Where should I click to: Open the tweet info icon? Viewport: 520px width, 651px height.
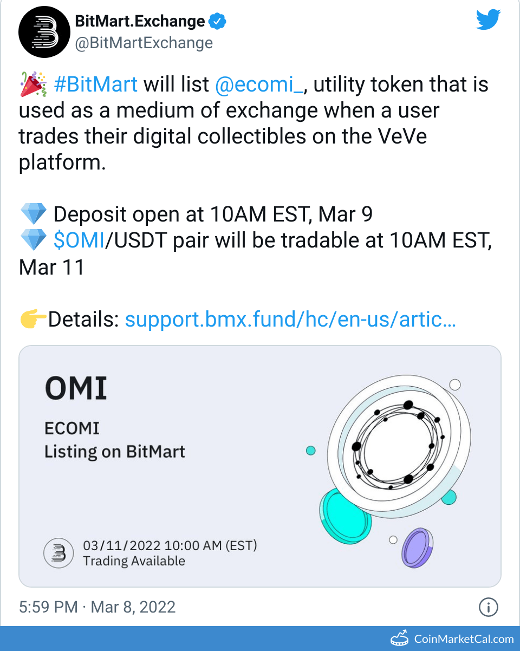[488, 607]
